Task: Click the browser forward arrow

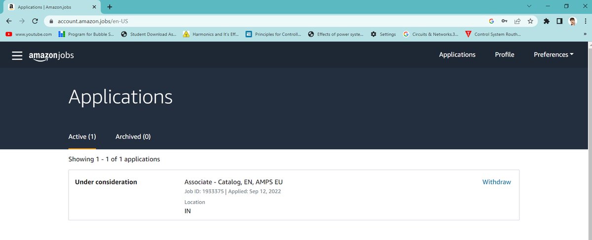Action: 22,21
